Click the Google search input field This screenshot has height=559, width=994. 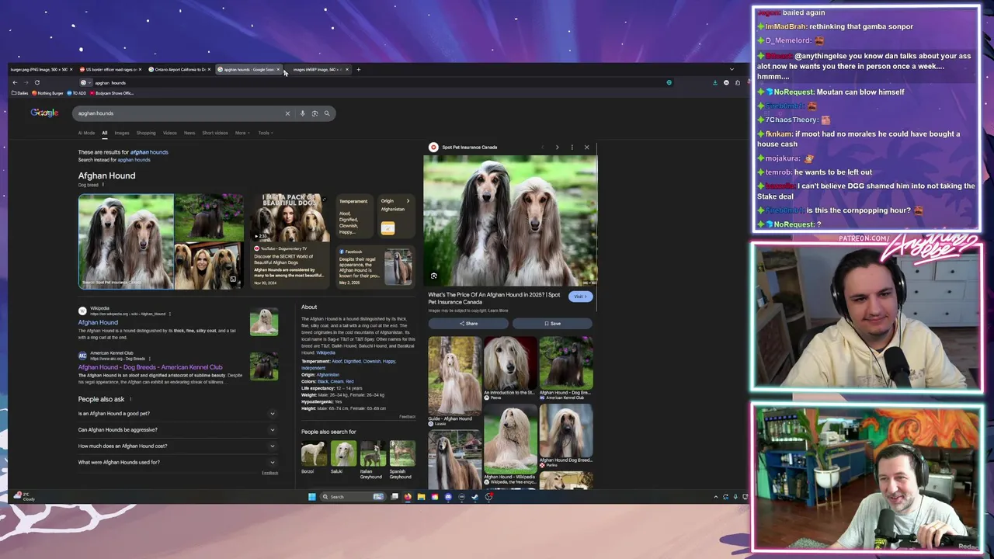tap(179, 113)
